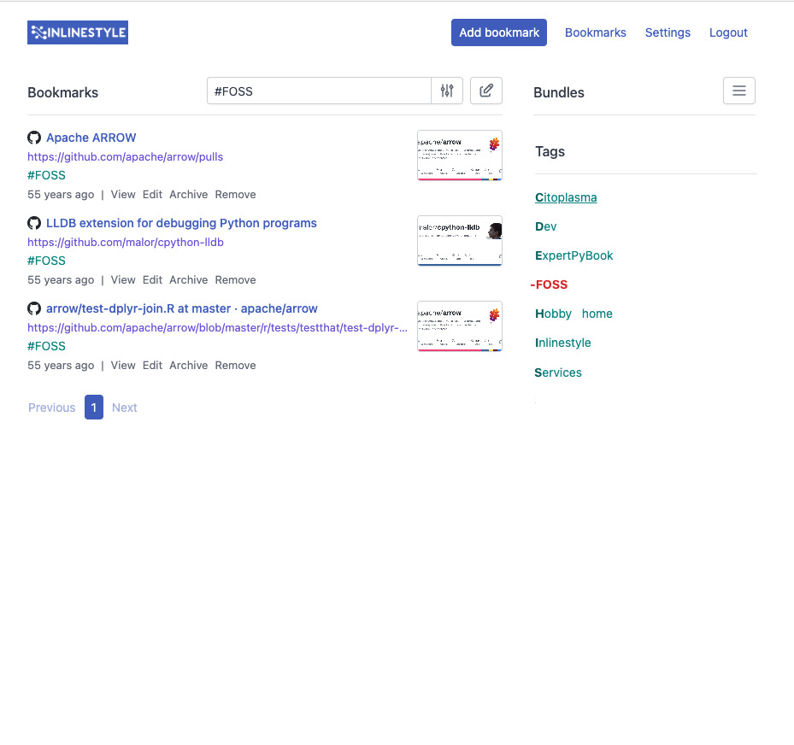Click GitHub icon beside Apache ARROW
Image resolution: width=794 pixels, height=745 pixels.
pos(34,138)
